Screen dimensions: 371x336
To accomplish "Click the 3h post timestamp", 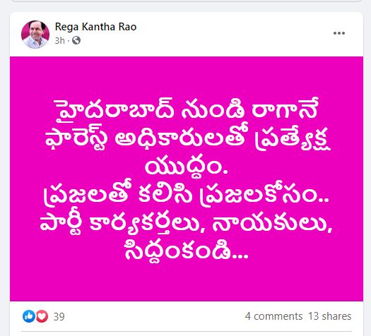I will tap(59, 41).
